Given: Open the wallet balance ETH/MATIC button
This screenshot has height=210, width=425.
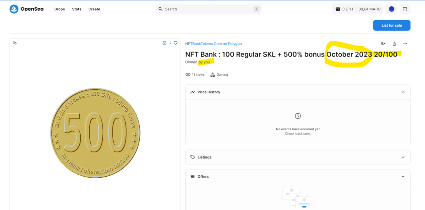Looking at the screenshot, I should [358, 9].
